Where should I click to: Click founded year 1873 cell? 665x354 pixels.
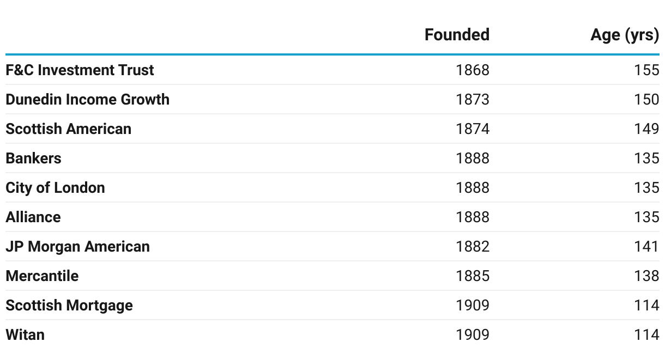(x=473, y=100)
